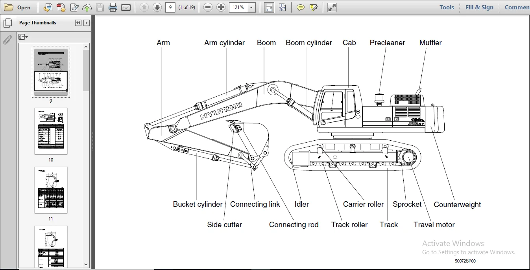The height and width of the screenshot is (270, 530).
Task: Select page 9 thumbnail
Action: [x=51, y=72]
